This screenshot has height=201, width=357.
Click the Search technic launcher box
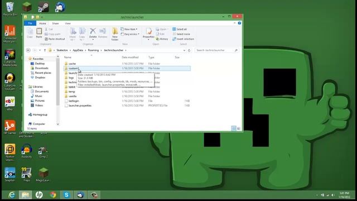[216, 50]
